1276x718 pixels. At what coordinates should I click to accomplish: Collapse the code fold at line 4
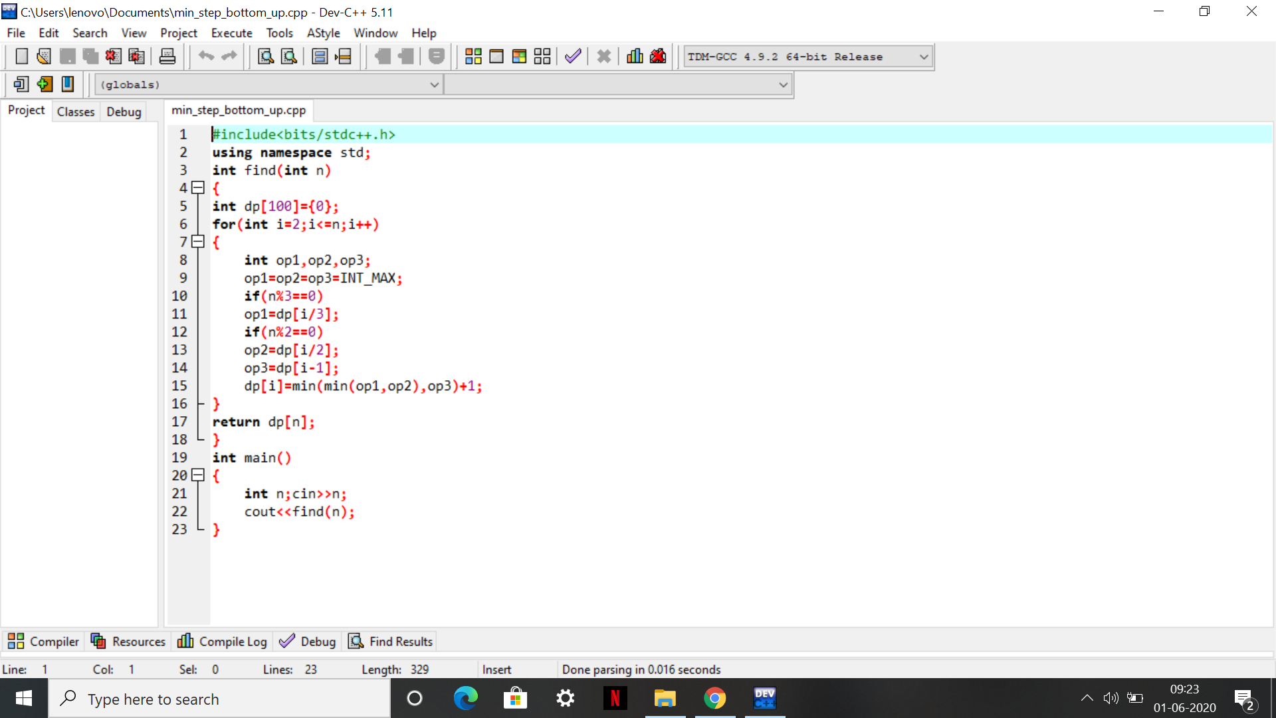tap(198, 188)
